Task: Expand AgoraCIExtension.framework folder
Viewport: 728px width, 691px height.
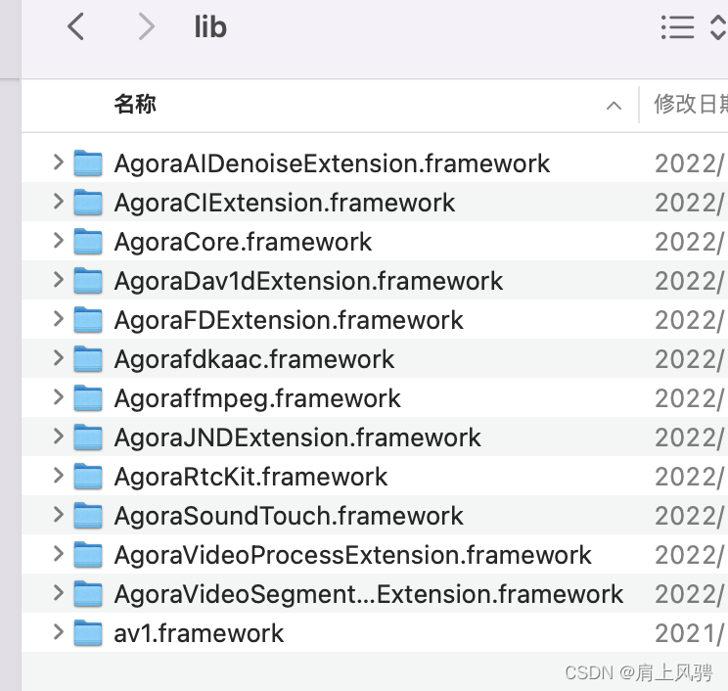Action: click(58, 202)
